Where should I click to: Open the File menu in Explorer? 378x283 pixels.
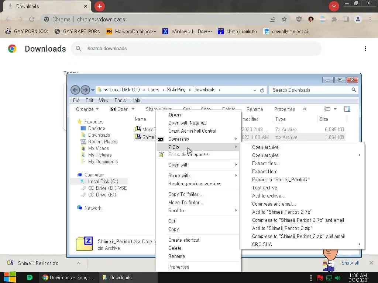coord(76,100)
